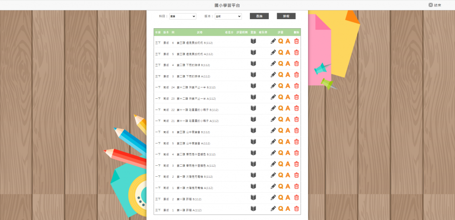
Task: Click the pencil icon for 第十一課 A(112)
Action: click(x=273, y=119)
